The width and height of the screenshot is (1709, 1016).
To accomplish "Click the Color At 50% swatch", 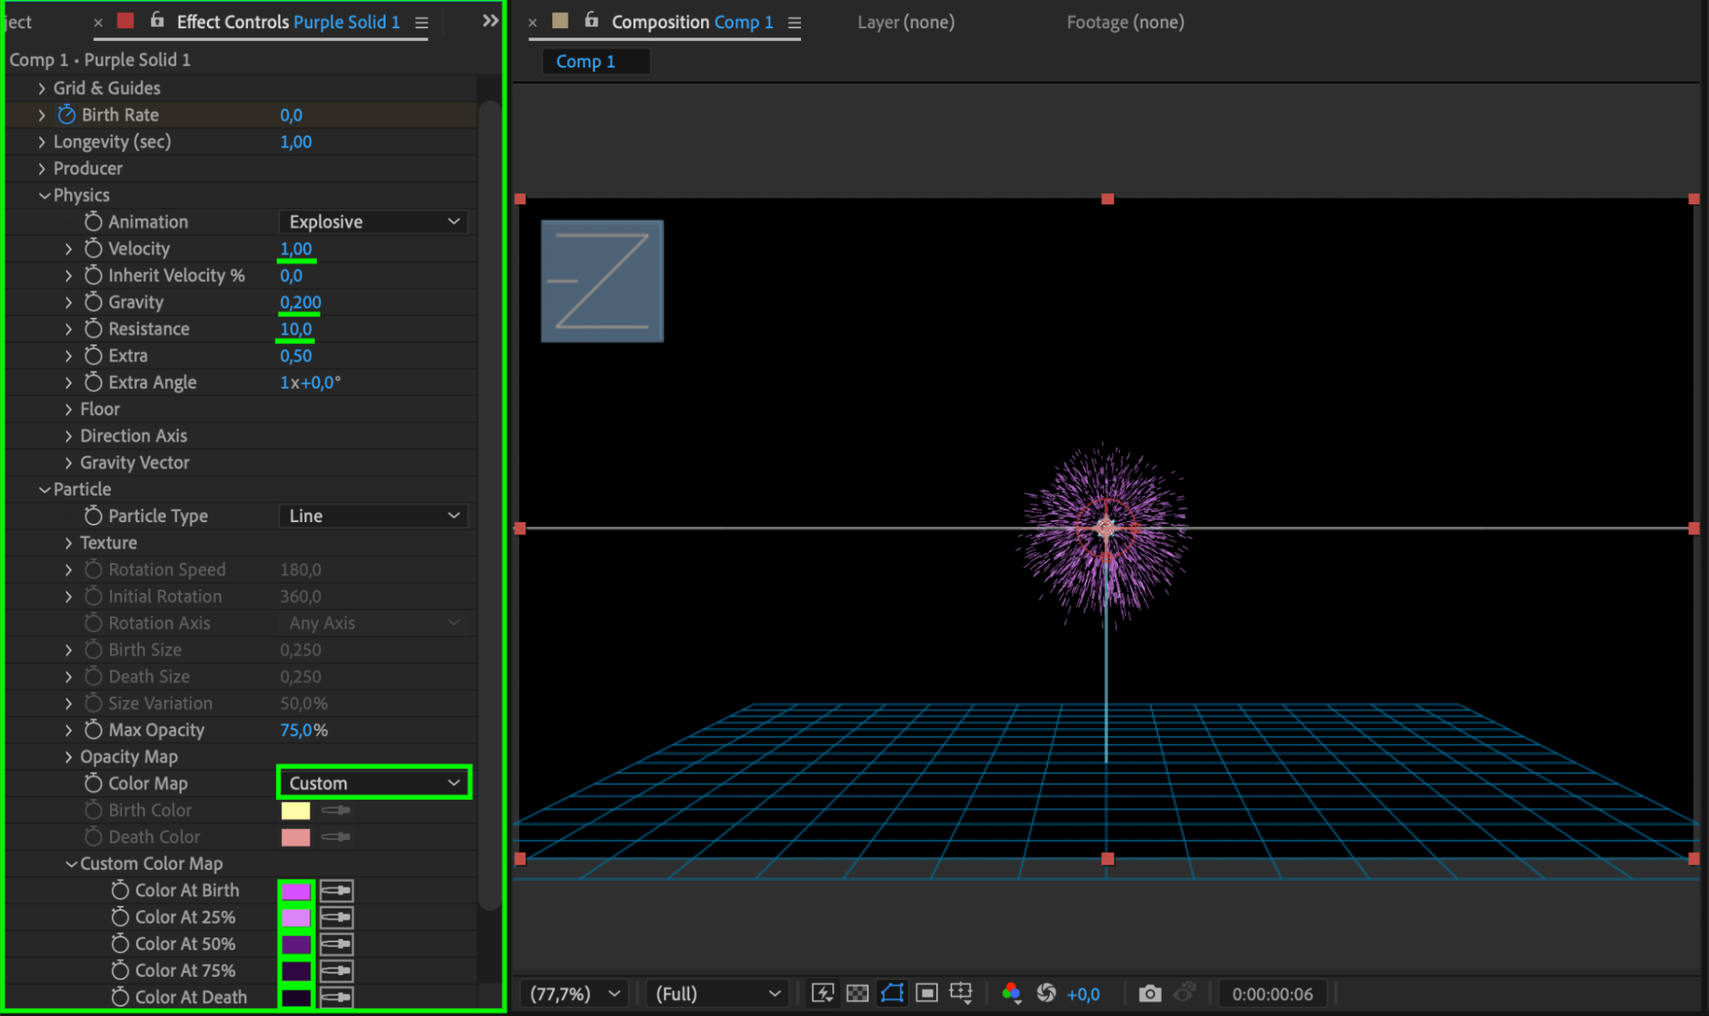I will pyautogui.click(x=296, y=944).
